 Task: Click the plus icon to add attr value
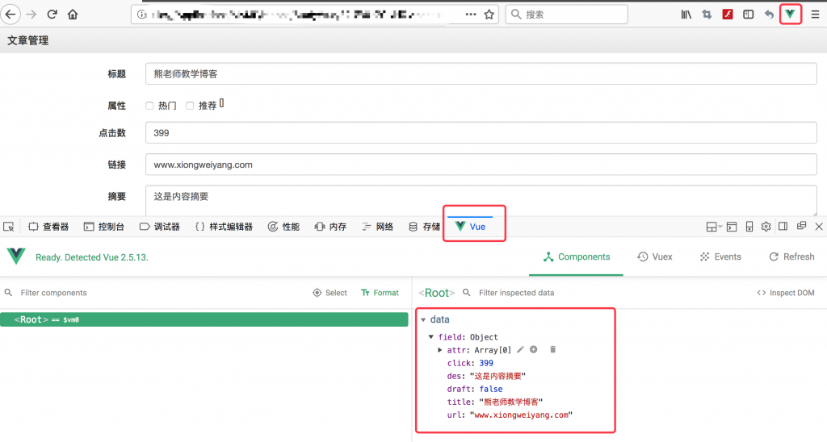point(534,349)
